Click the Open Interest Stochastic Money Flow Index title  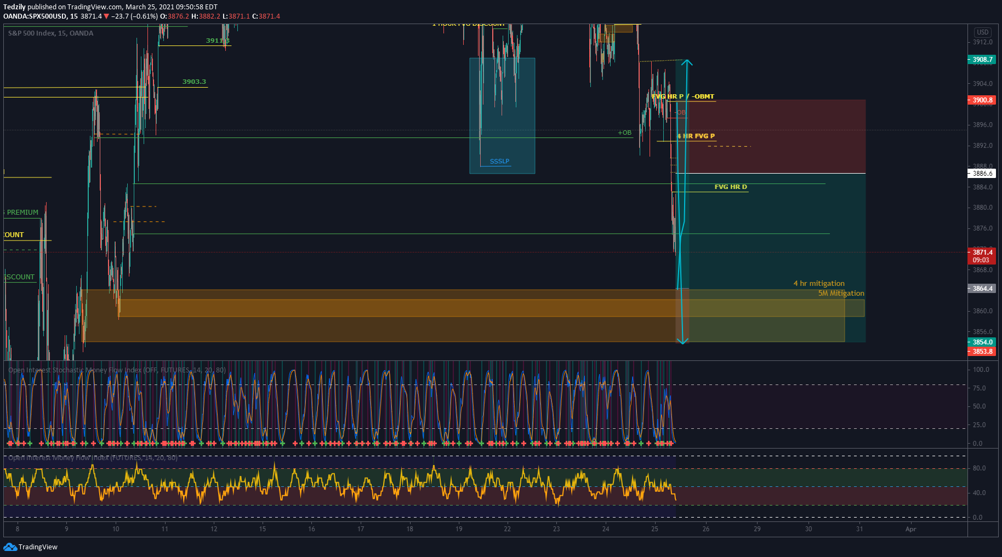(x=117, y=370)
